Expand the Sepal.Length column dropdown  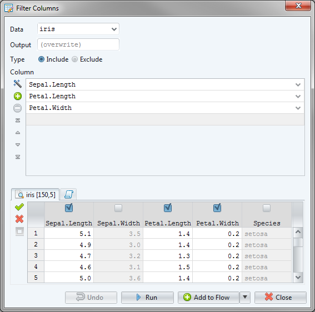[x=298, y=85]
